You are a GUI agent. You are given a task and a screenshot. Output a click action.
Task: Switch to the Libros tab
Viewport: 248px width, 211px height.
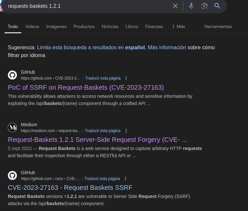[132, 27]
